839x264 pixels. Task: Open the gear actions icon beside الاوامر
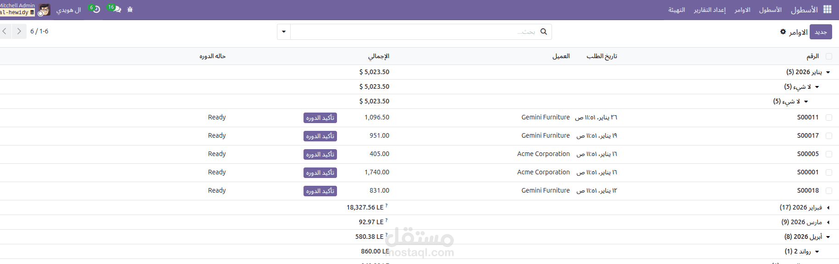(x=783, y=32)
